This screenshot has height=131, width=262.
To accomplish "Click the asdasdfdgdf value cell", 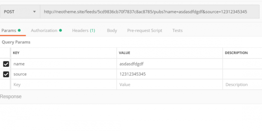I will click(170, 64).
